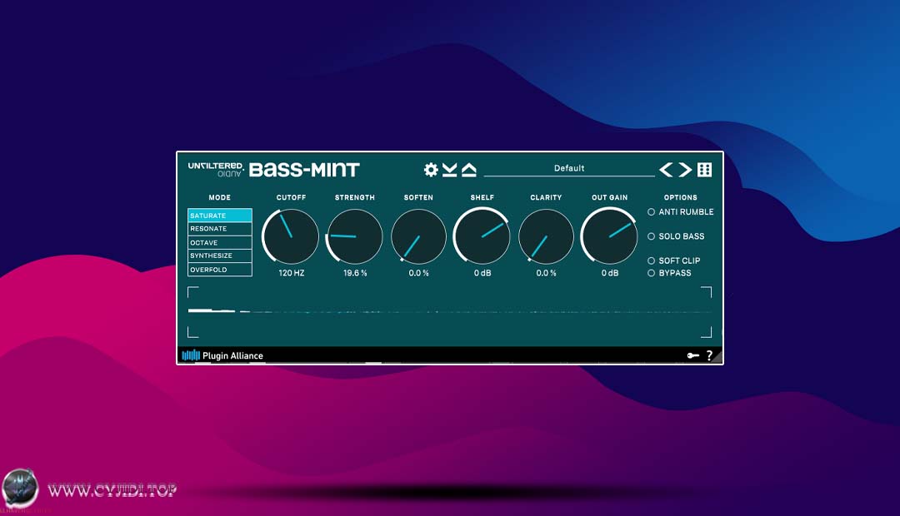
Task: Click the load preset up-arrow icon
Action: pyautogui.click(x=469, y=169)
